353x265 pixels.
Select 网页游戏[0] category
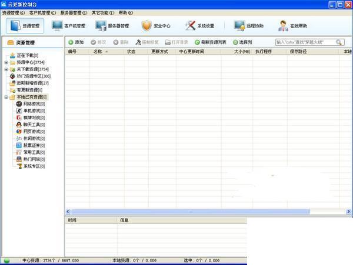34,132
